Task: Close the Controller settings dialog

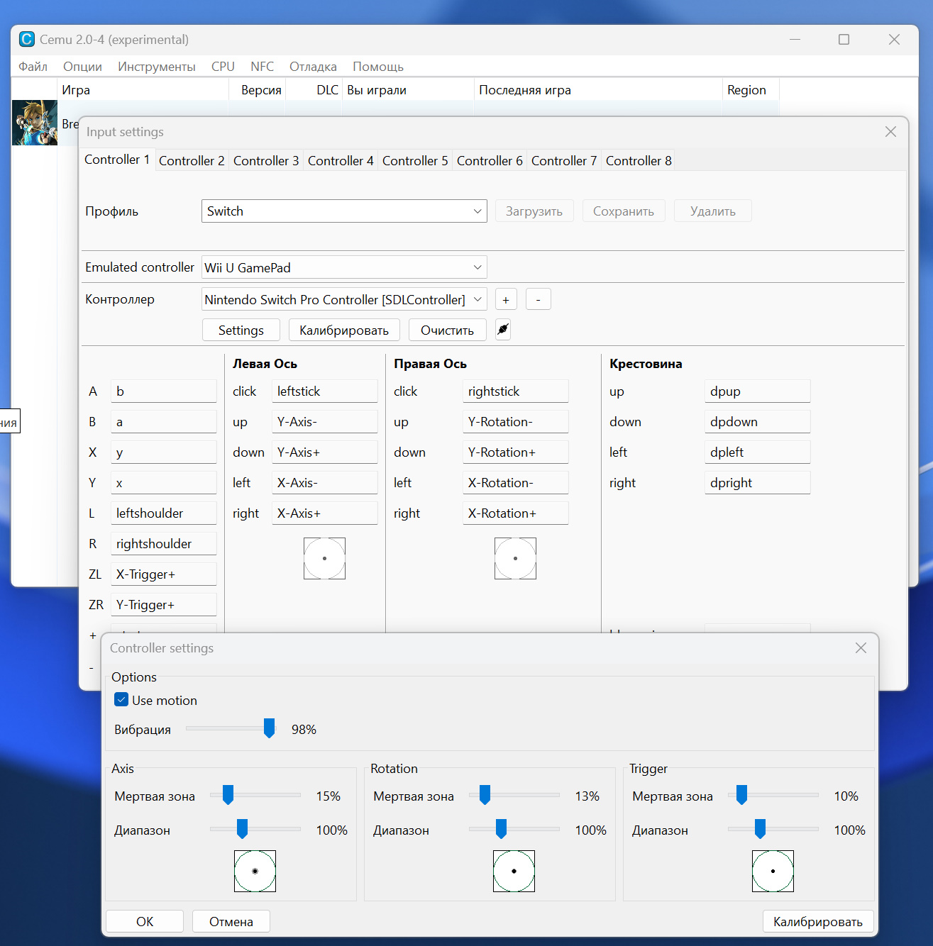Action: click(861, 648)
